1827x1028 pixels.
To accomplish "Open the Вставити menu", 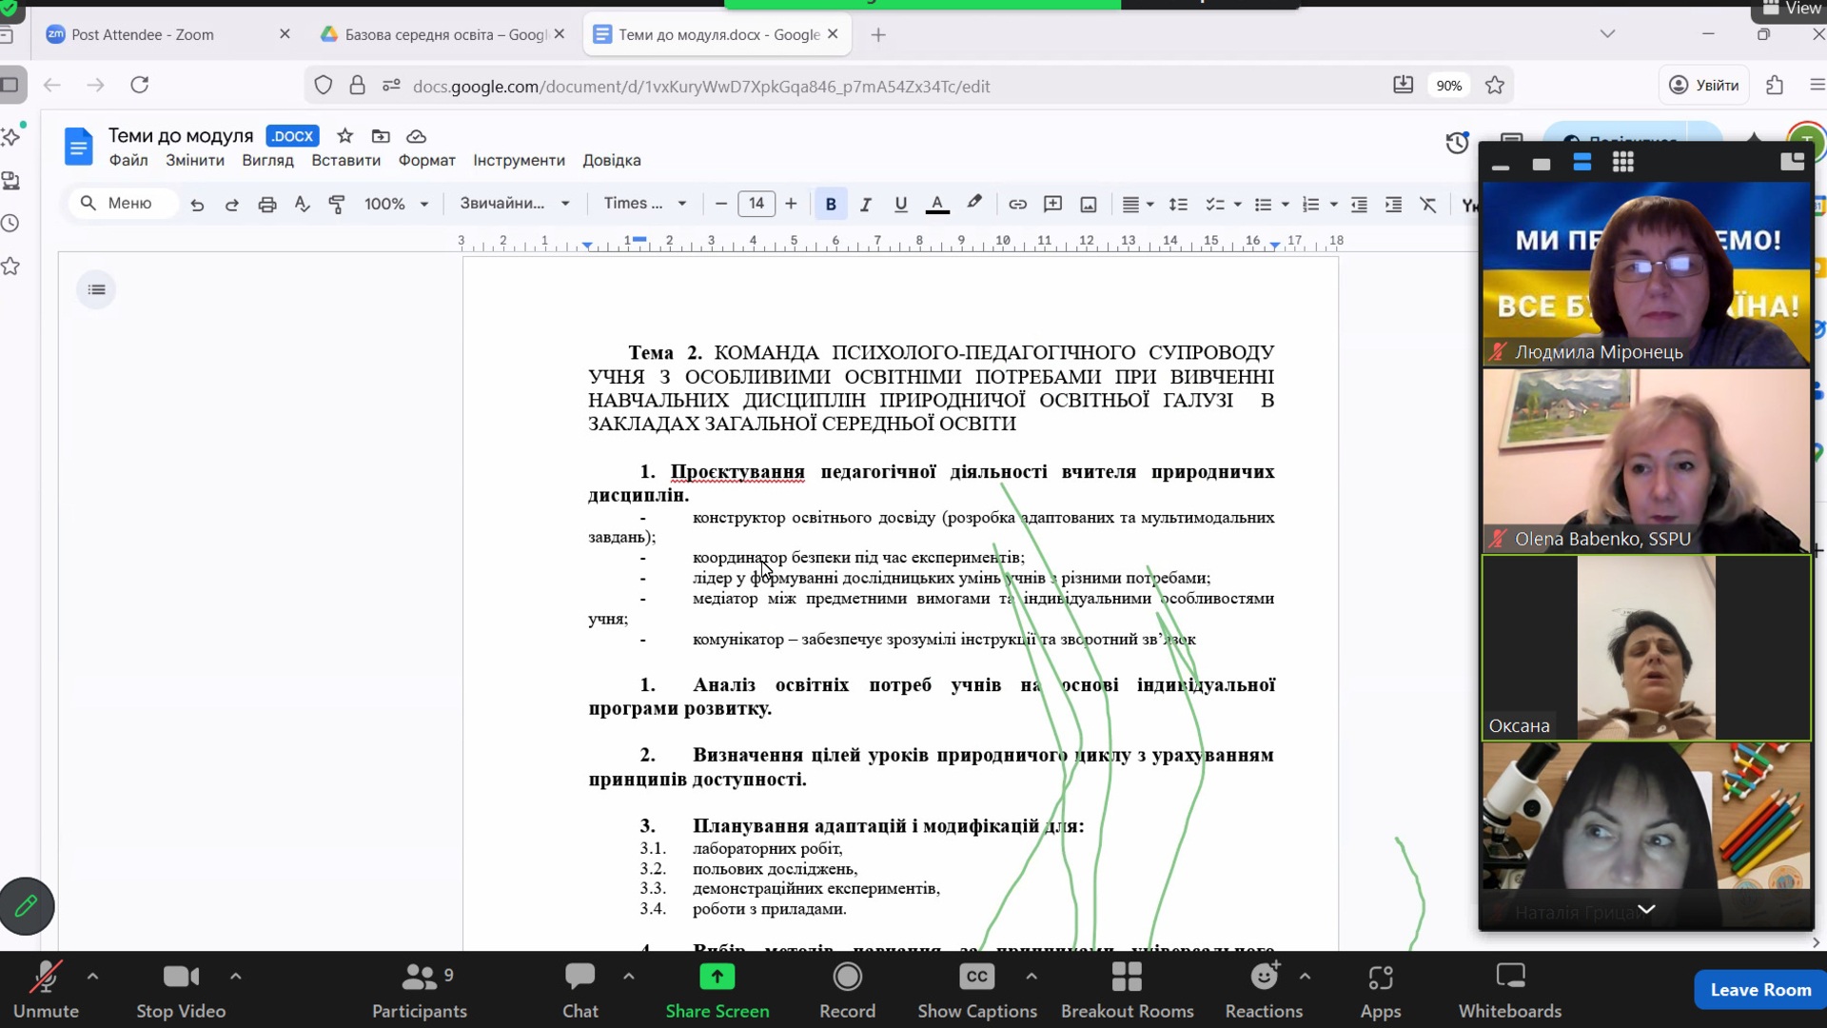I will 345,160.
